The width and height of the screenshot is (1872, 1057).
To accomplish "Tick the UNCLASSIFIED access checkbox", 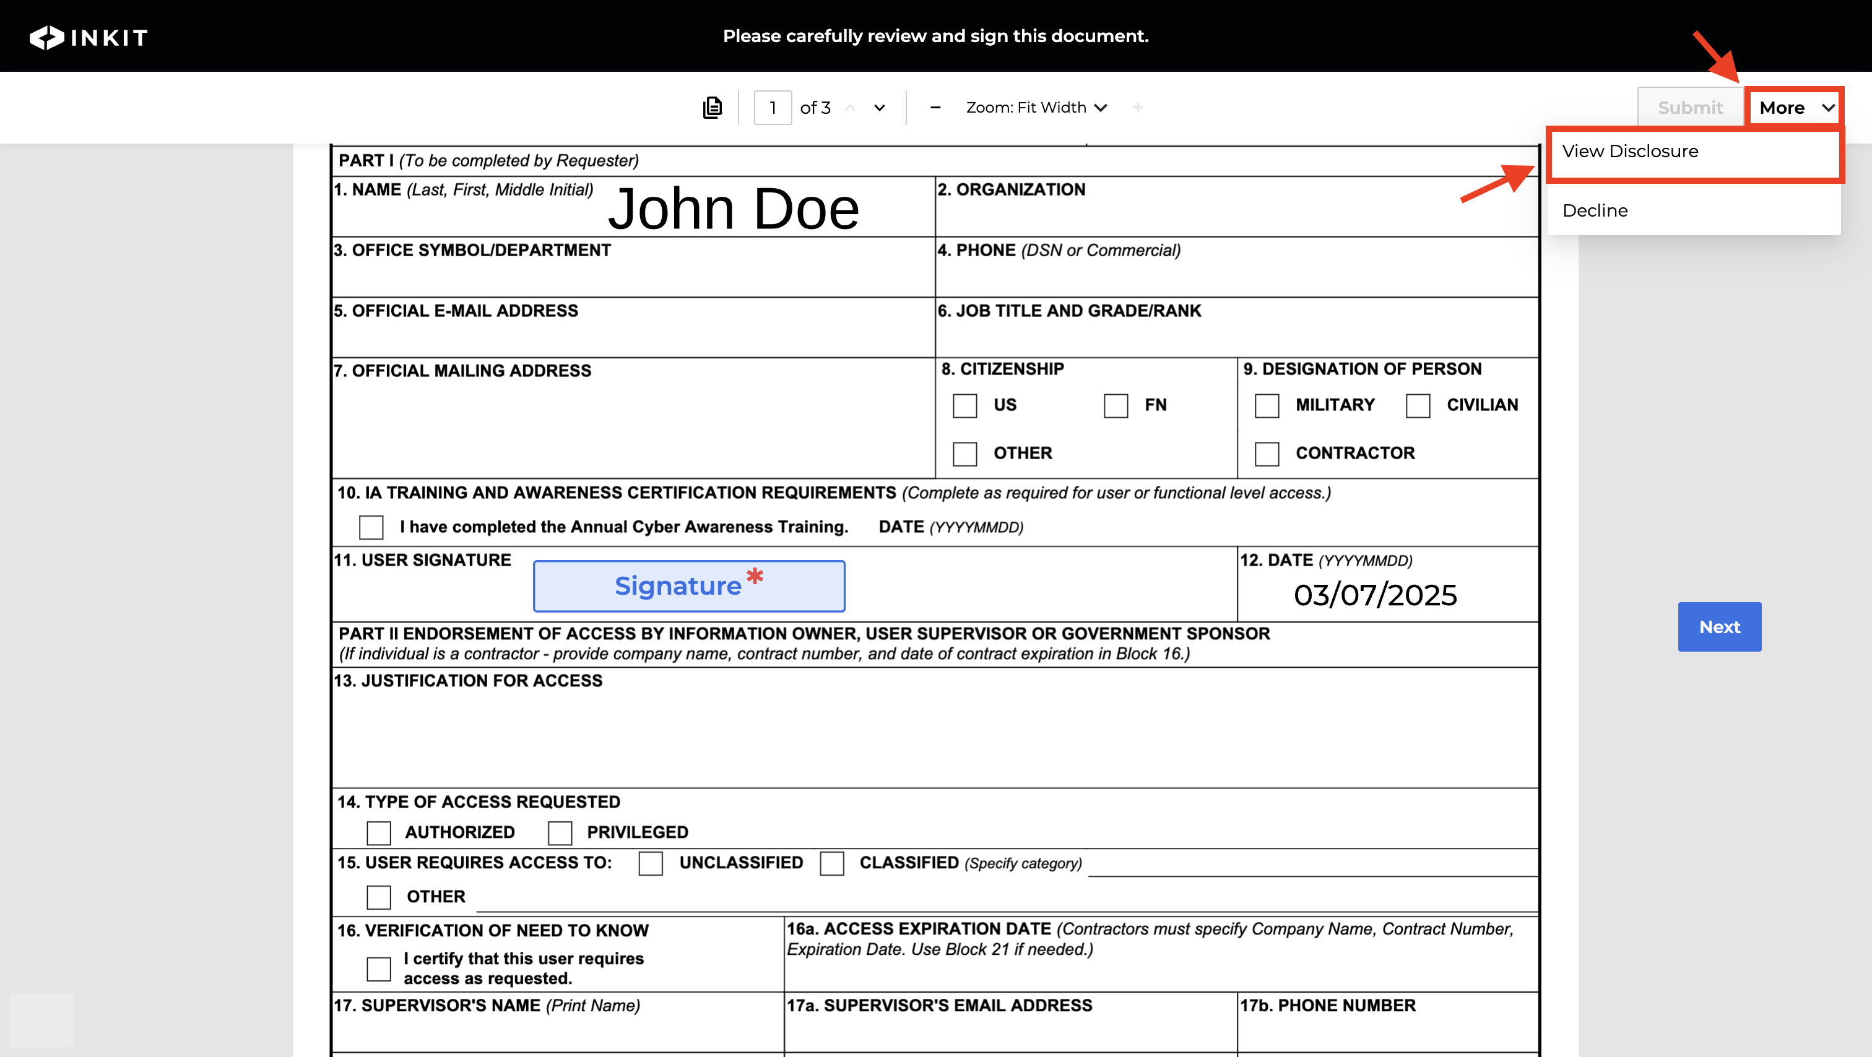I will 651,863.
